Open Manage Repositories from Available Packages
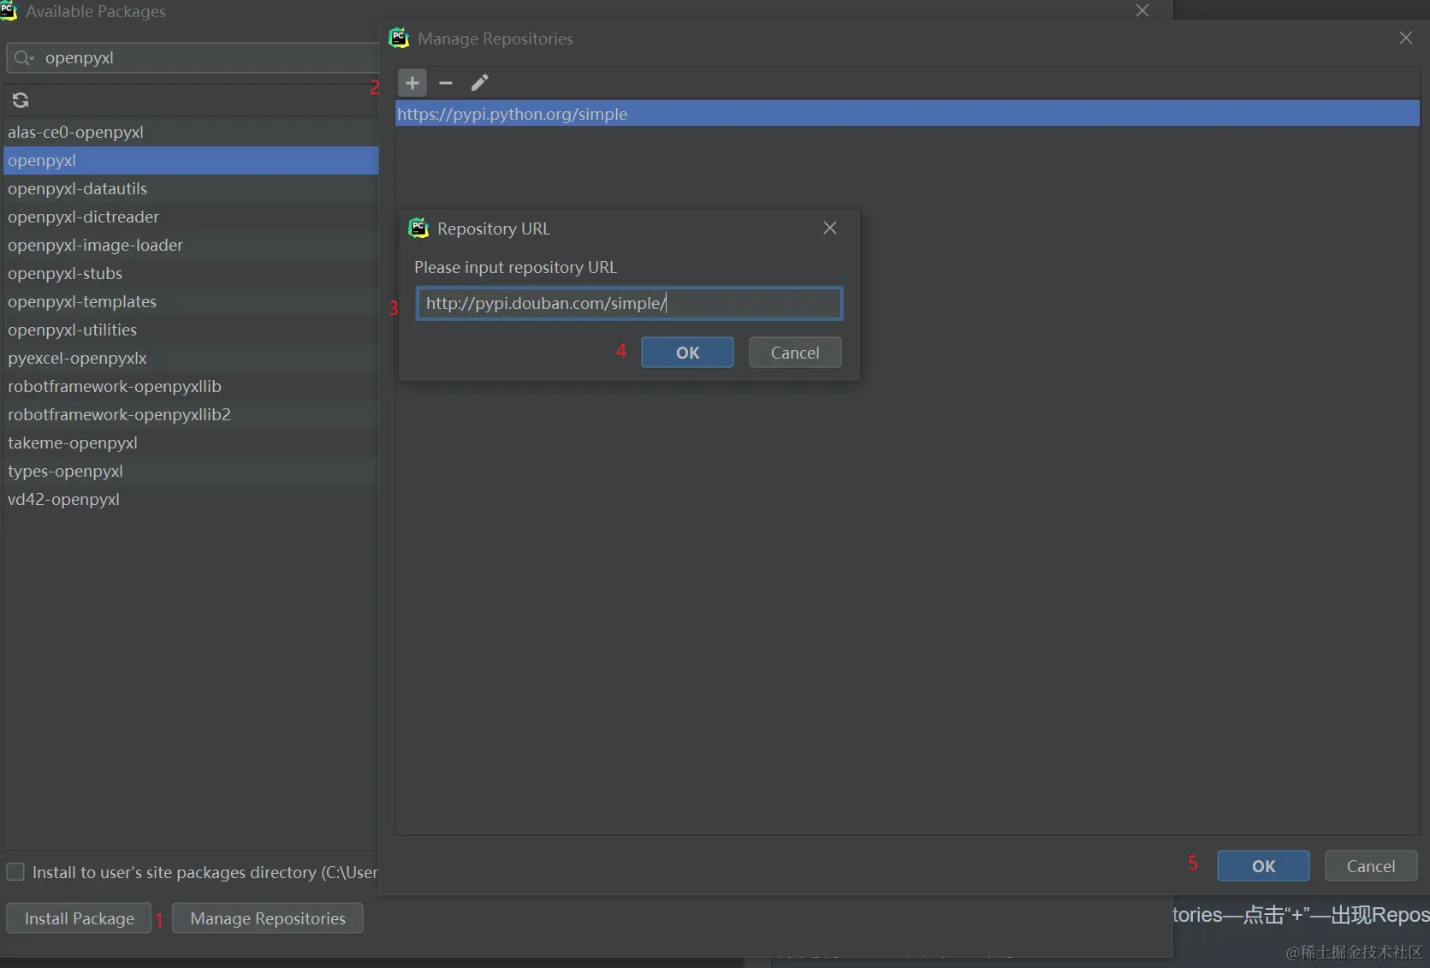 point(268,918)
